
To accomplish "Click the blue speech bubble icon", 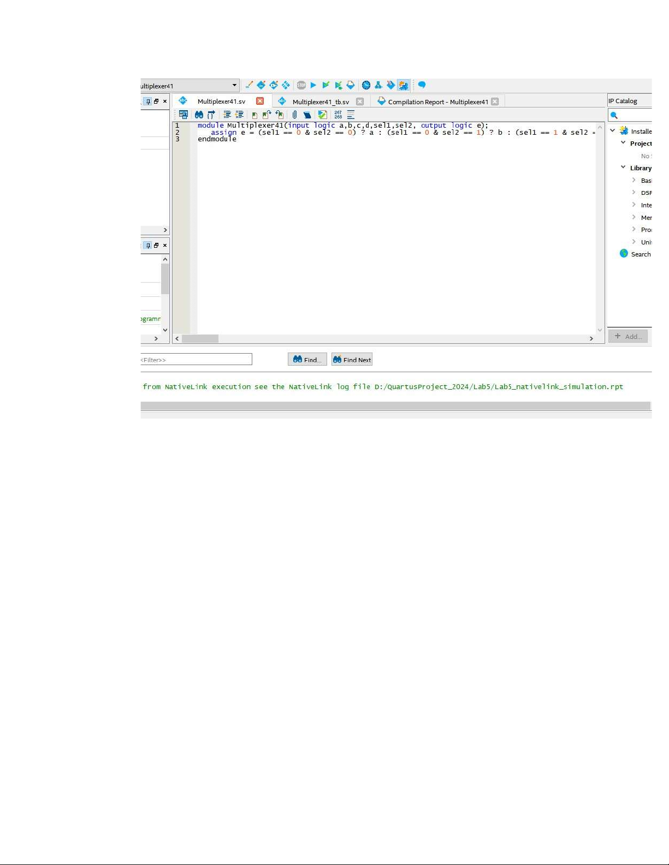I will pos(422,85).
